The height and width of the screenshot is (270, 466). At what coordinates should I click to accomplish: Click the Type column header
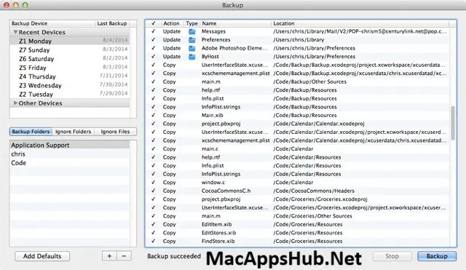pyautogui.click(x=191, y=23)
